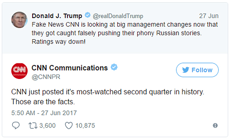The width and height of the screenshot is (230, 139).
Task: Click Donald J. Trump's verified badge
Action: (88, 15)
